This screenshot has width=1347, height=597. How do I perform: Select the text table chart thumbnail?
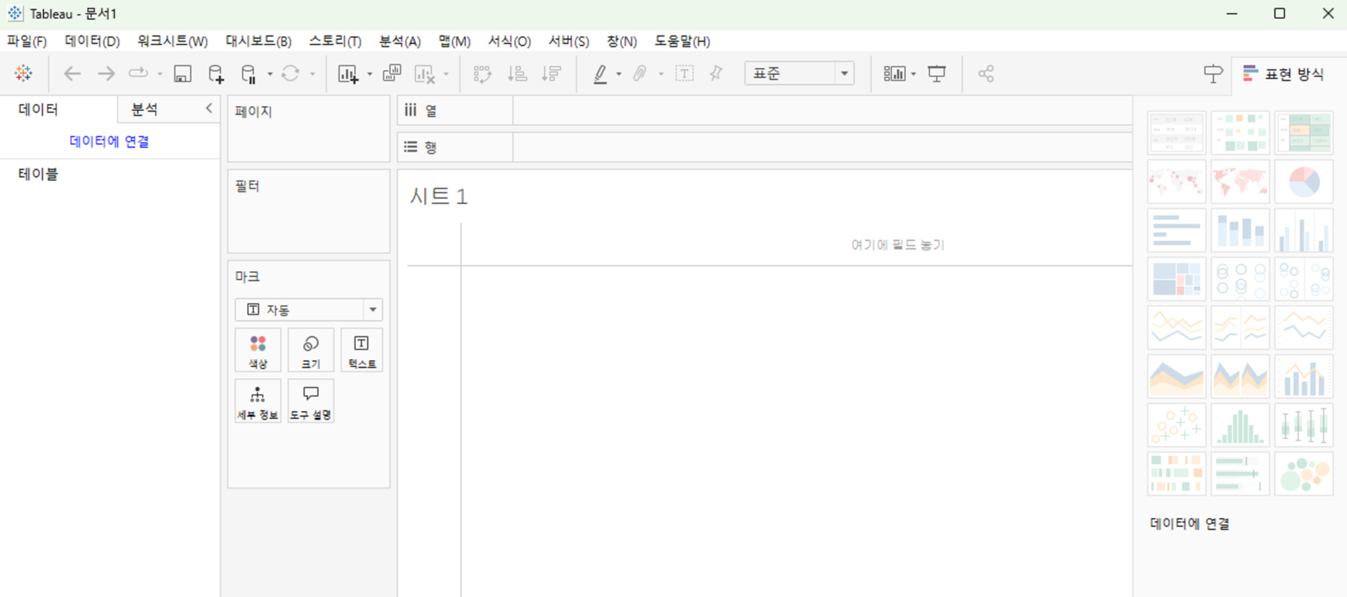point(1177,133)
